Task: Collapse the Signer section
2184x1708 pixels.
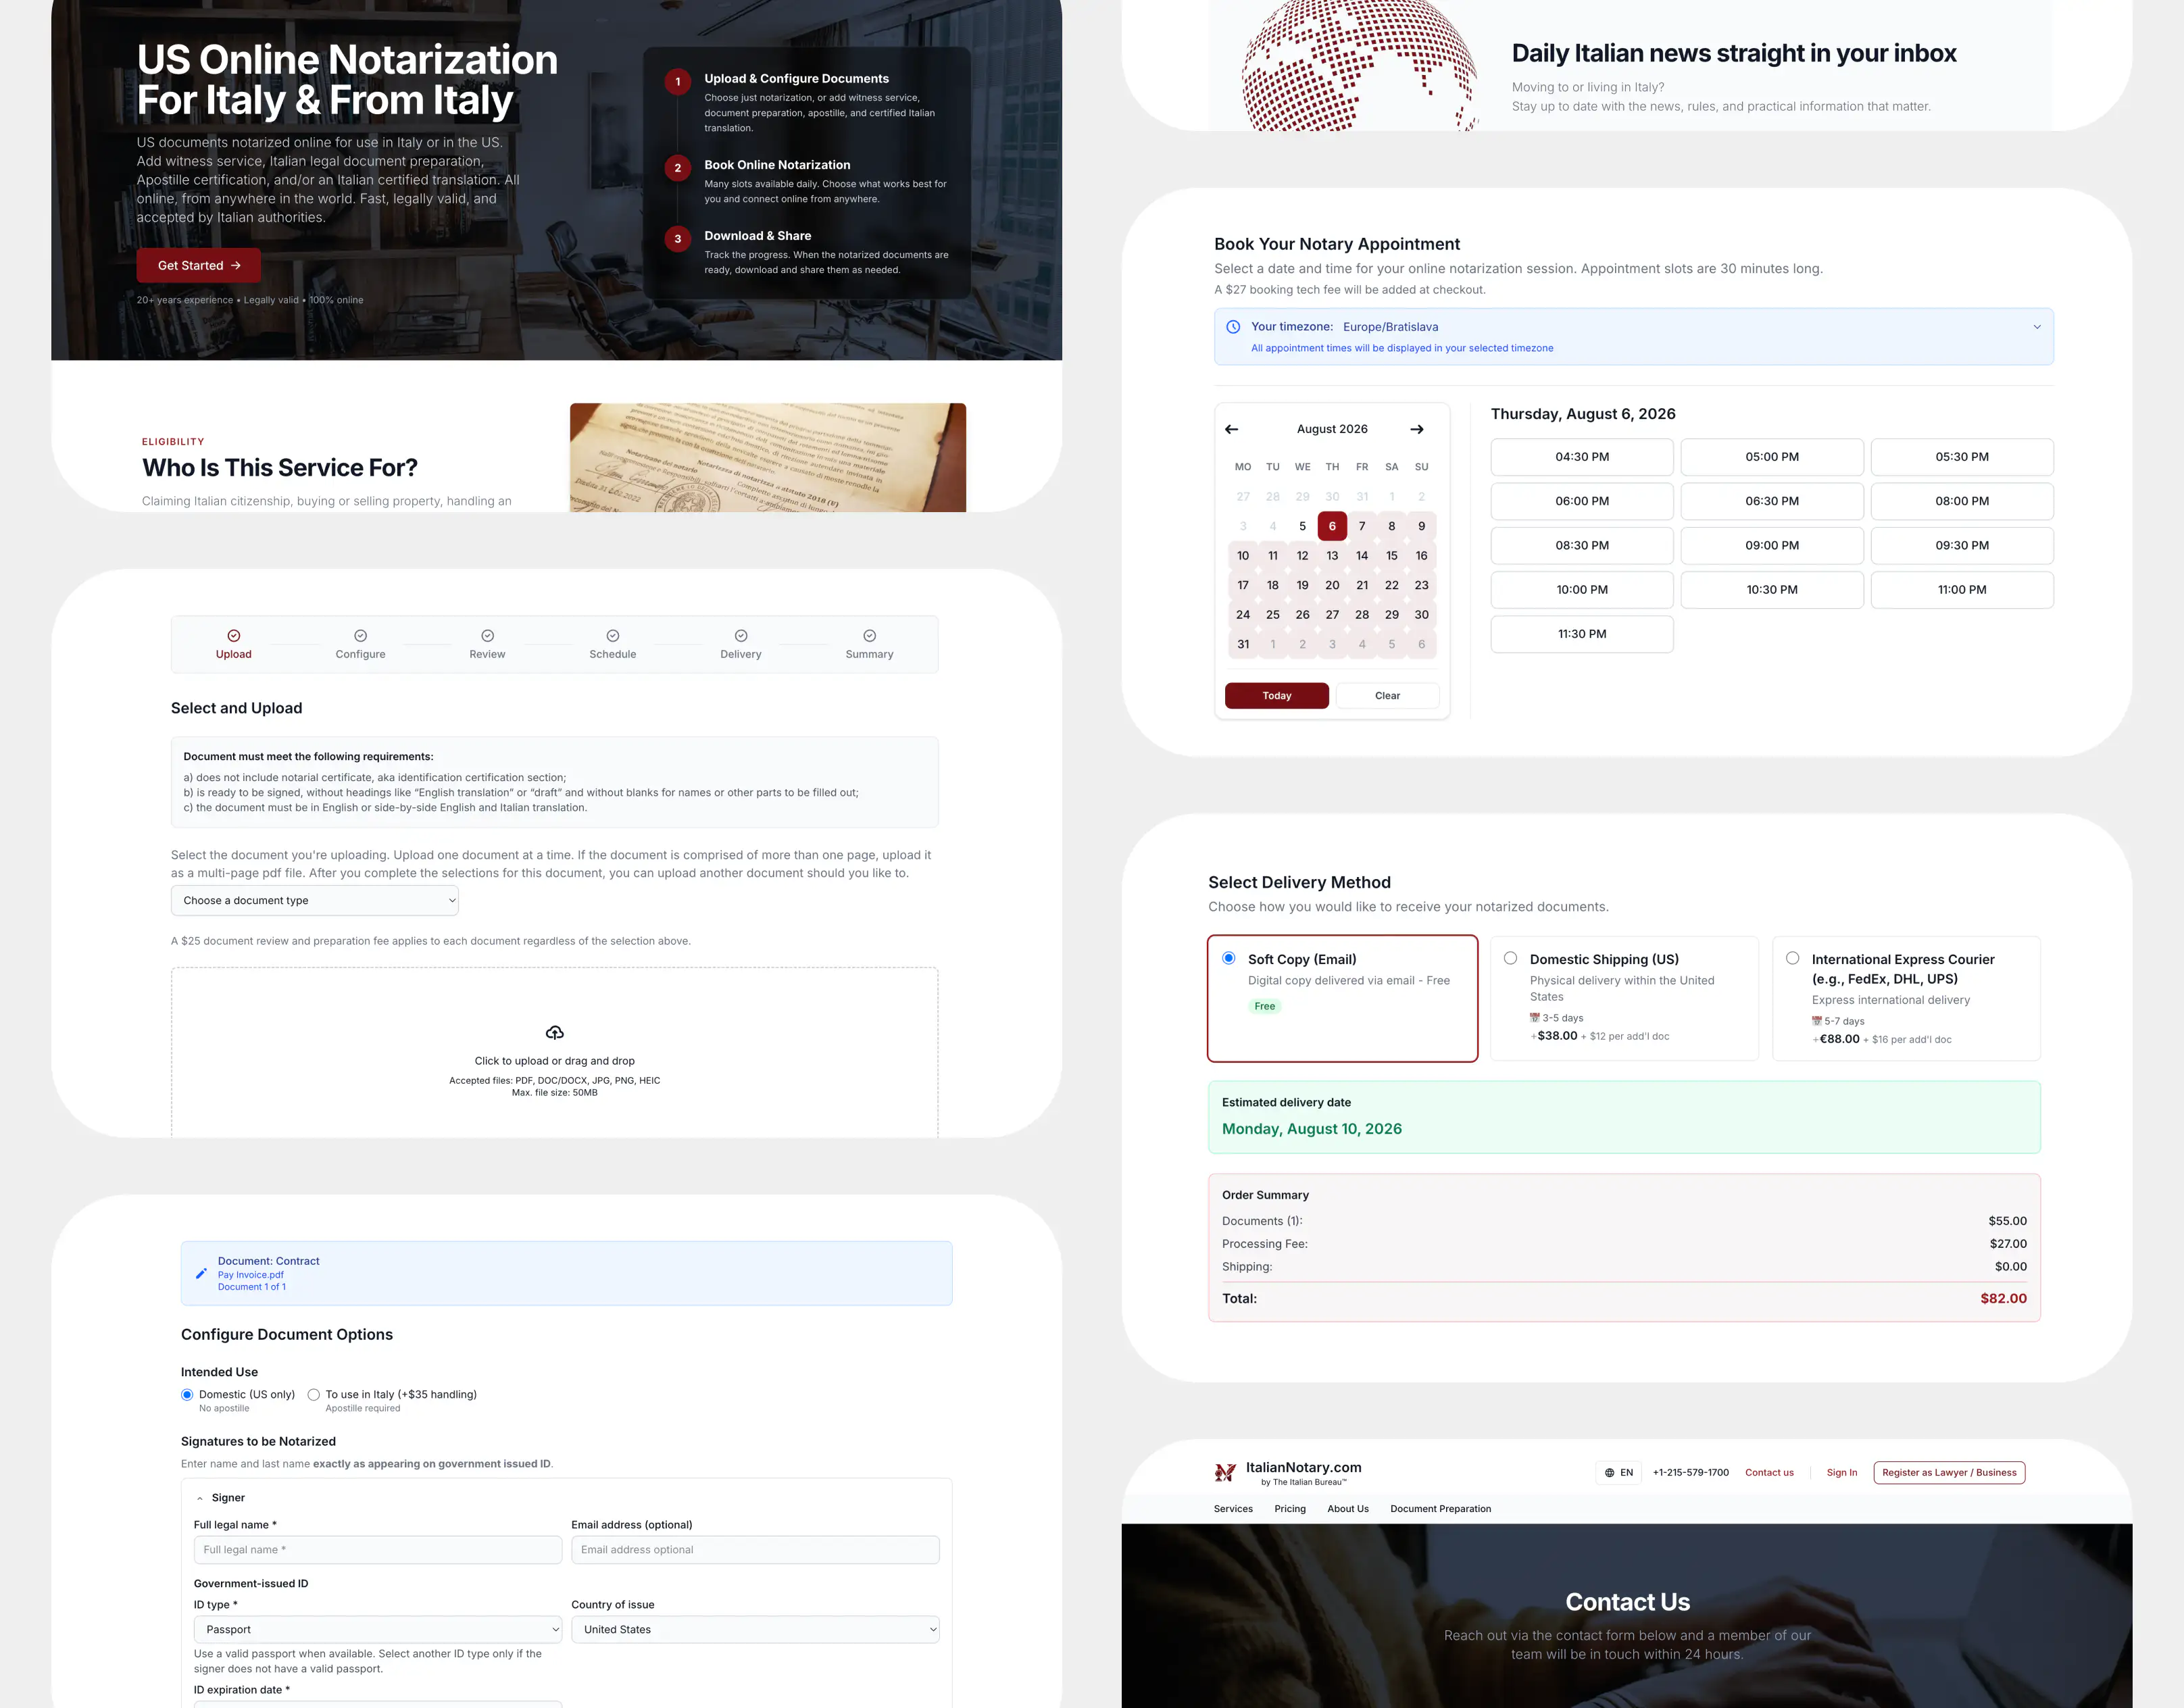Action: coord(200,1498)
